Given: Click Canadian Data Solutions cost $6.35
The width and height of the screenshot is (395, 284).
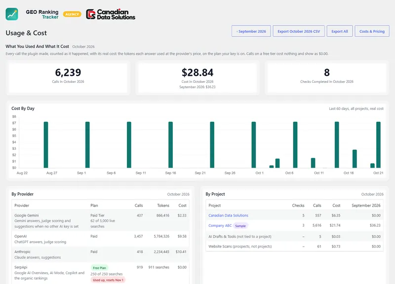Looking at the screenshot, I should pyautogui.click(x=336, y=215).
